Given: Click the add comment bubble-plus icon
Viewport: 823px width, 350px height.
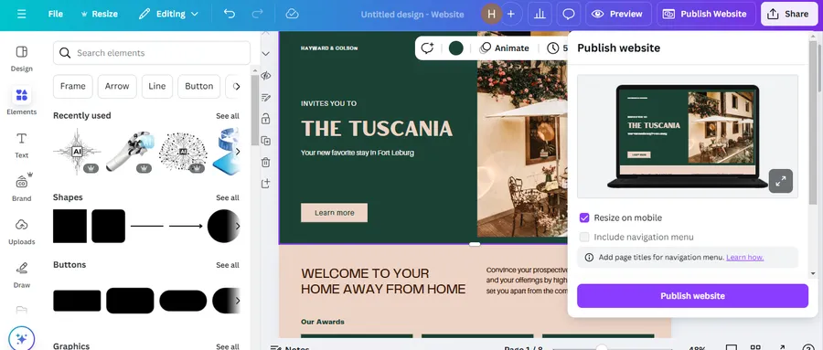Looking at the screenshot, I should coord(427,48).
